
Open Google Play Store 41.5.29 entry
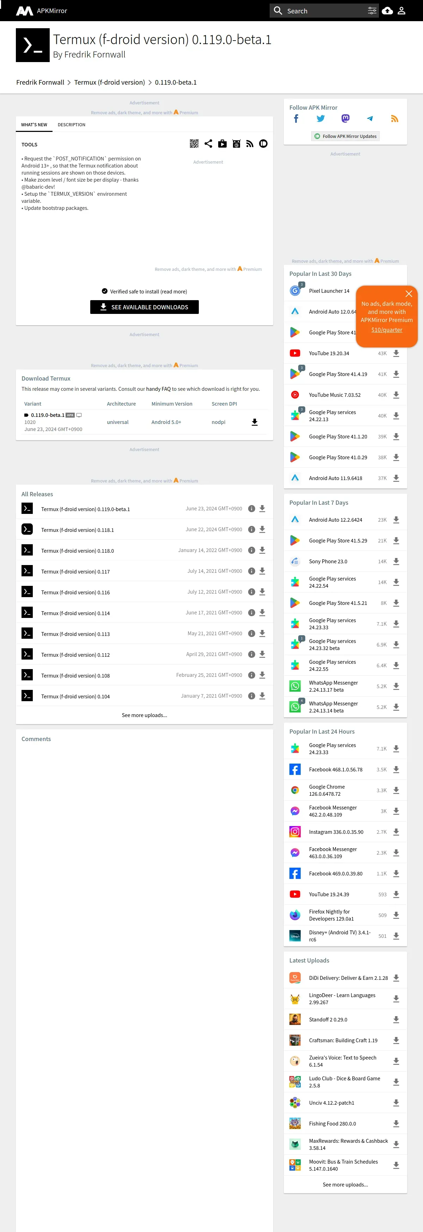point(338,541)
